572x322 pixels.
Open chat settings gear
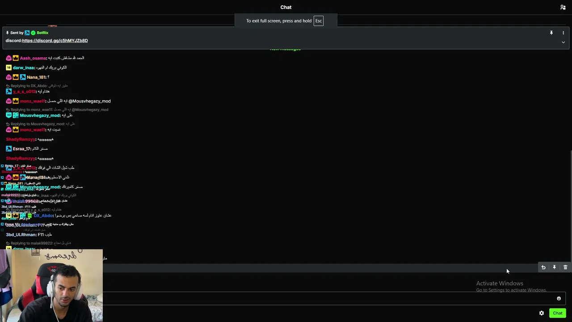point(542,313)
